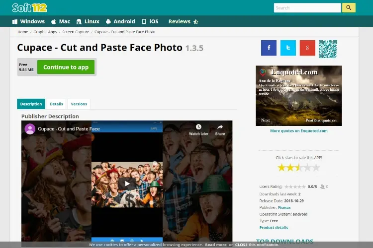Close the cookie notification

coord(241,245)
